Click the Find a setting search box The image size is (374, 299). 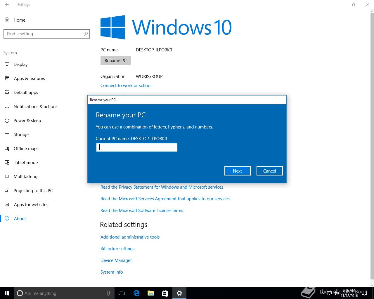[x=47, y=34]
